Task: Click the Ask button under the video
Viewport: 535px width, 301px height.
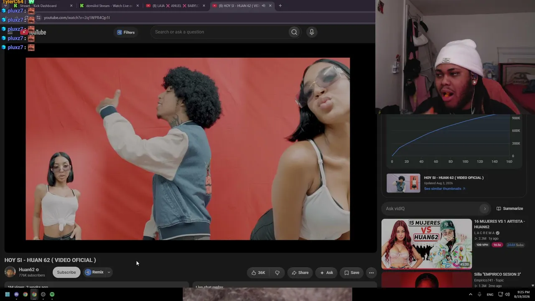Action: [x=326, y=273]
